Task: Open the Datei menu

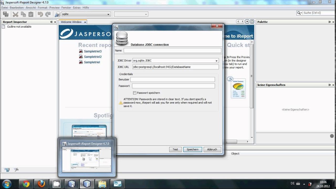Action: click(4, 8)
